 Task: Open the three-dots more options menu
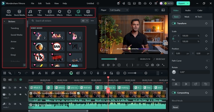click(92, 21)
